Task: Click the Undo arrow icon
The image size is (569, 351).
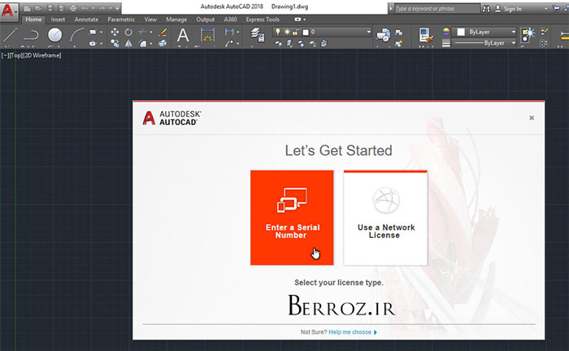Action: (85, 8)
